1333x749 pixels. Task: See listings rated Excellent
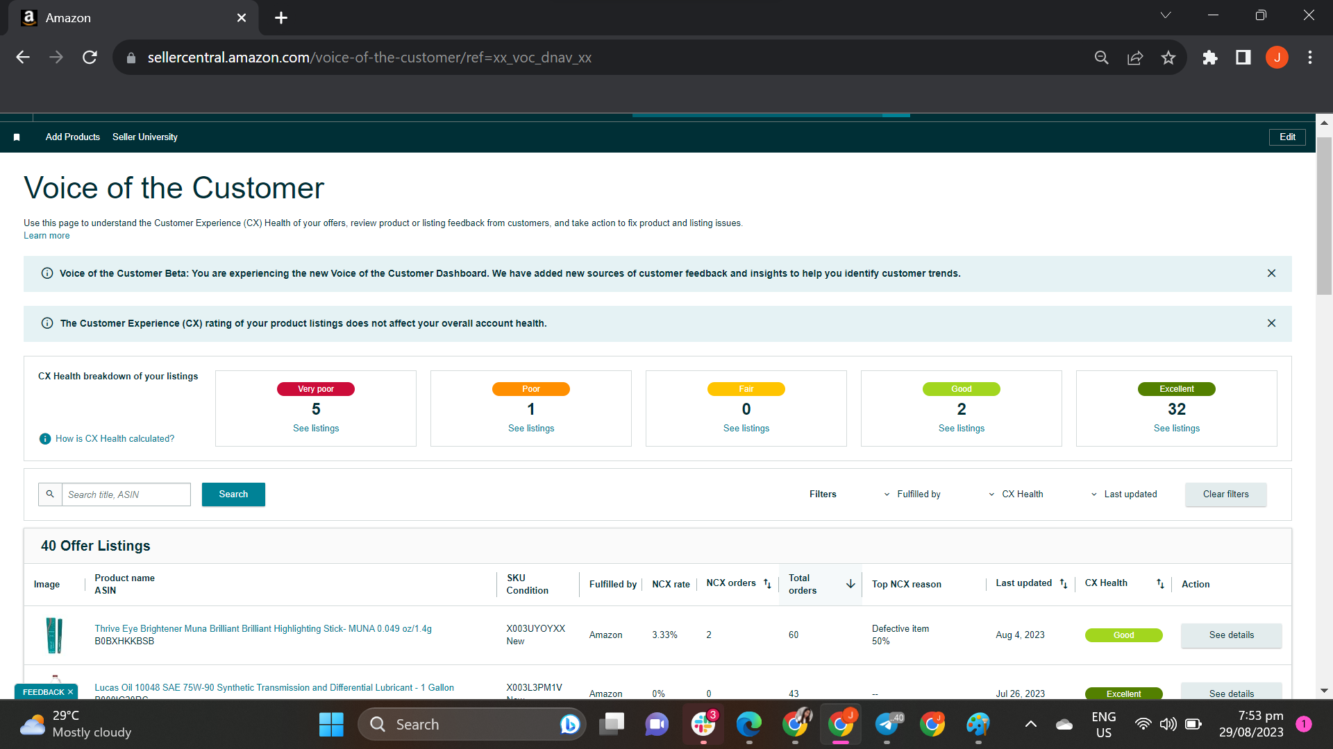point(1177,429)
